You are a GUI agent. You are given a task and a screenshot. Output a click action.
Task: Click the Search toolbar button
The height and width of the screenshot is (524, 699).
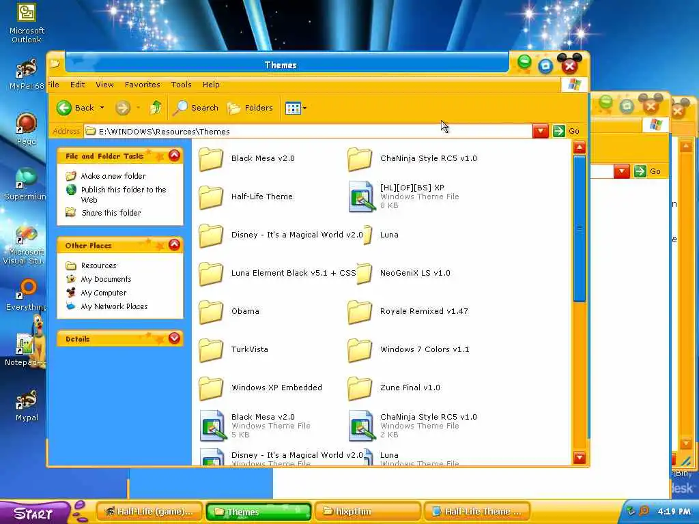pyautogui.click(x=196, y=108)
